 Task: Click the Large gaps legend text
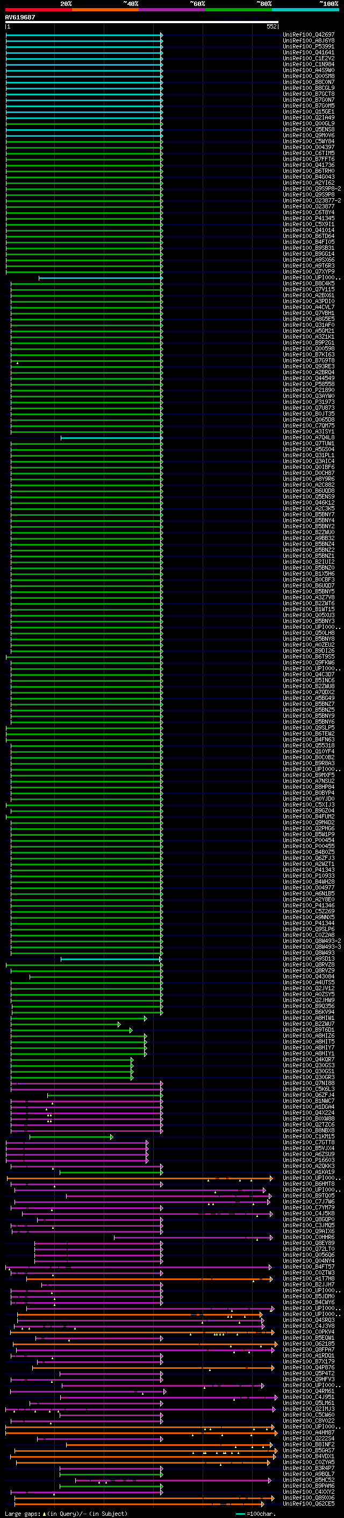(x=66, y=1513)
